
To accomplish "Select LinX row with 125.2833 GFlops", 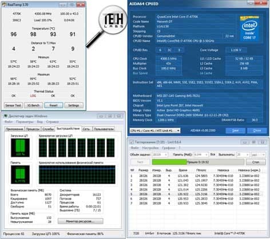I will tap(197, 198).
